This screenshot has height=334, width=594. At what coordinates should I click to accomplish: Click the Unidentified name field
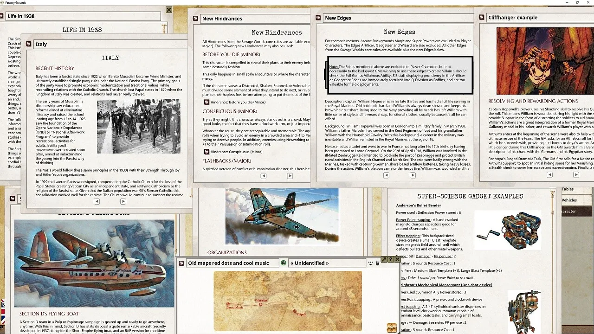click(x=327, y=263)
